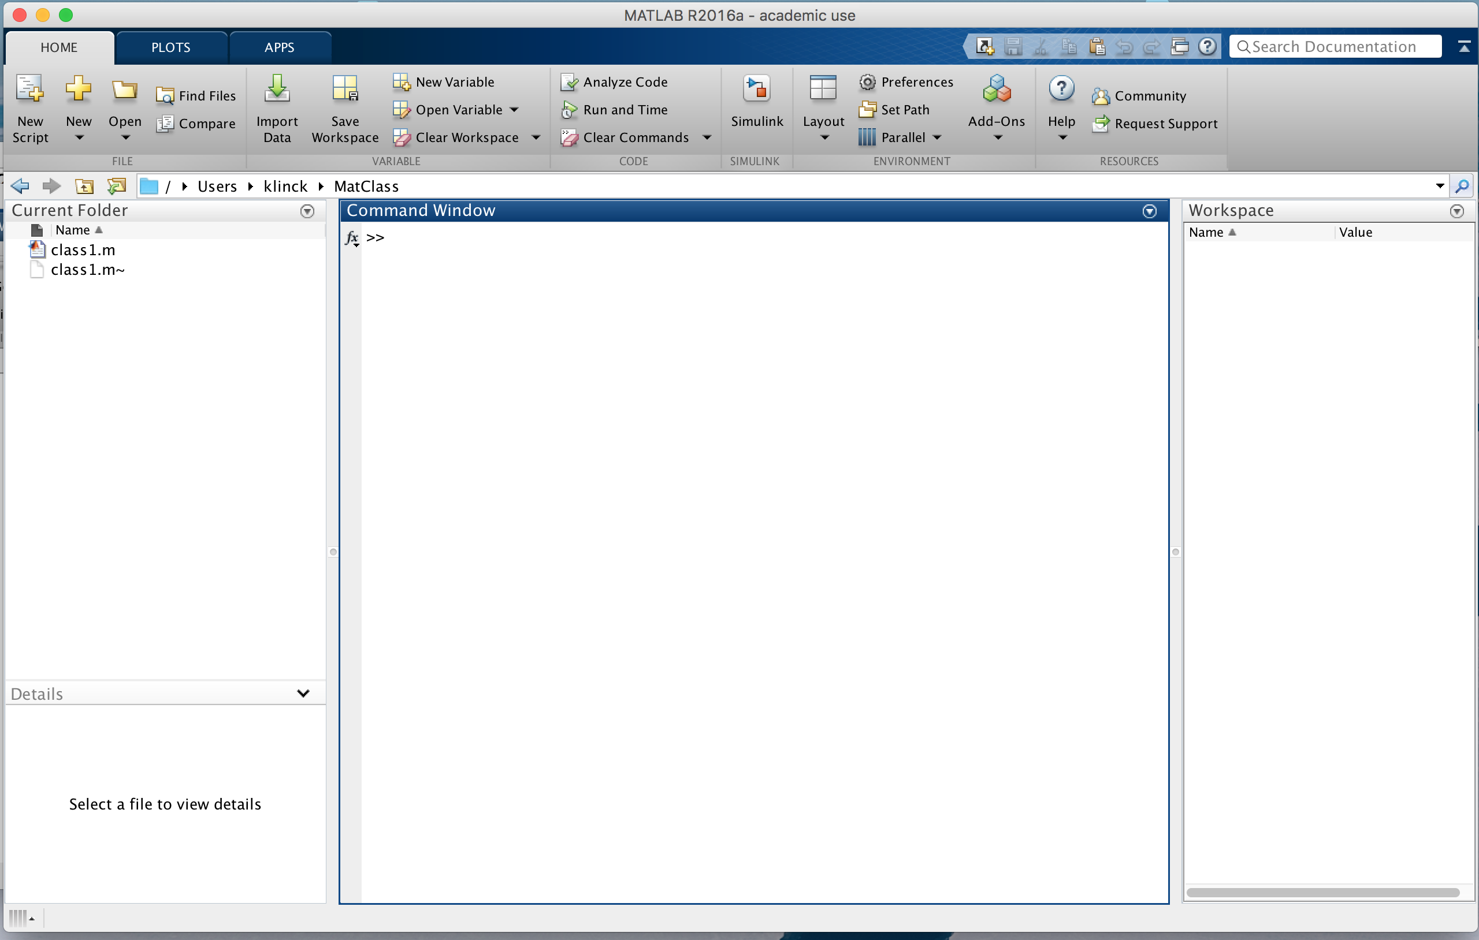Open Workspace panel actions menu
Viewport: 1479px width, 940px height.
click(1456, 211)
